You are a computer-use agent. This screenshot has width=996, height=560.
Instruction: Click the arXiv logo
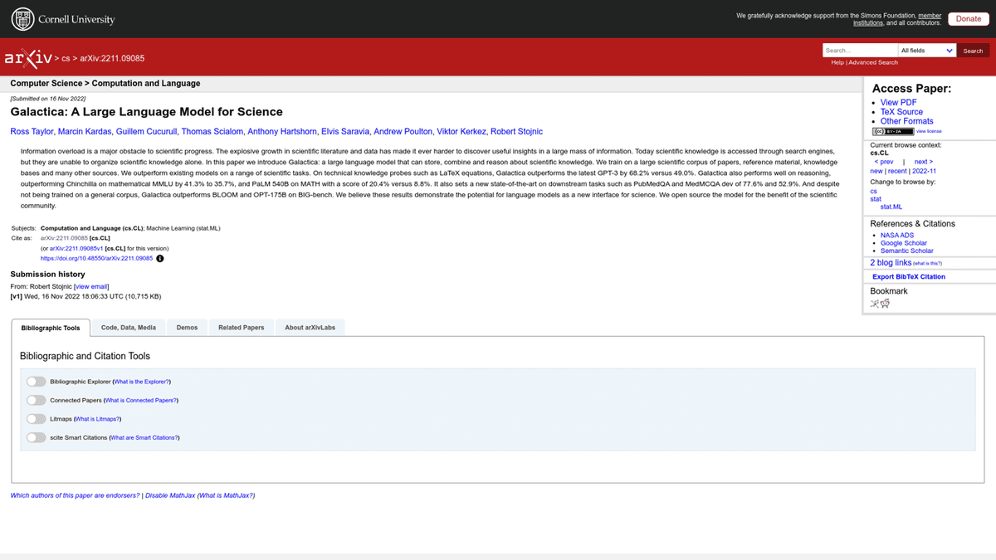coord(27,58)
